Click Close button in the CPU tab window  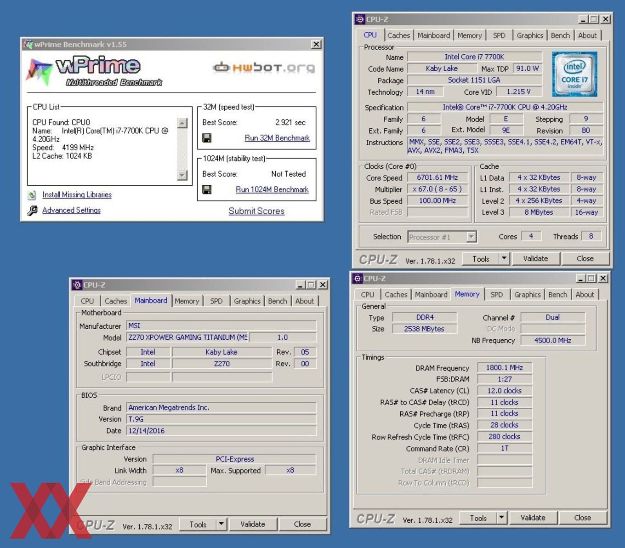point(585,259)
